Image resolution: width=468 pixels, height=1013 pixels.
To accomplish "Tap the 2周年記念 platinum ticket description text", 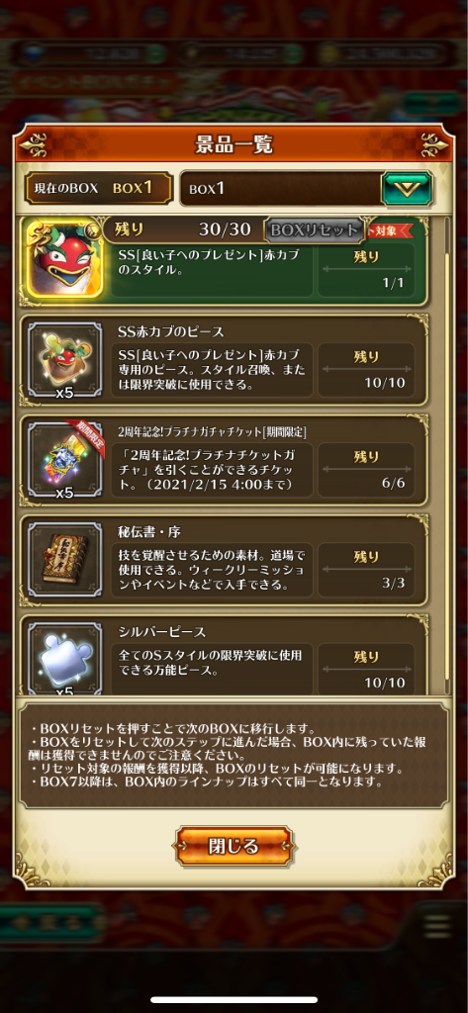I will click(212, 467).
